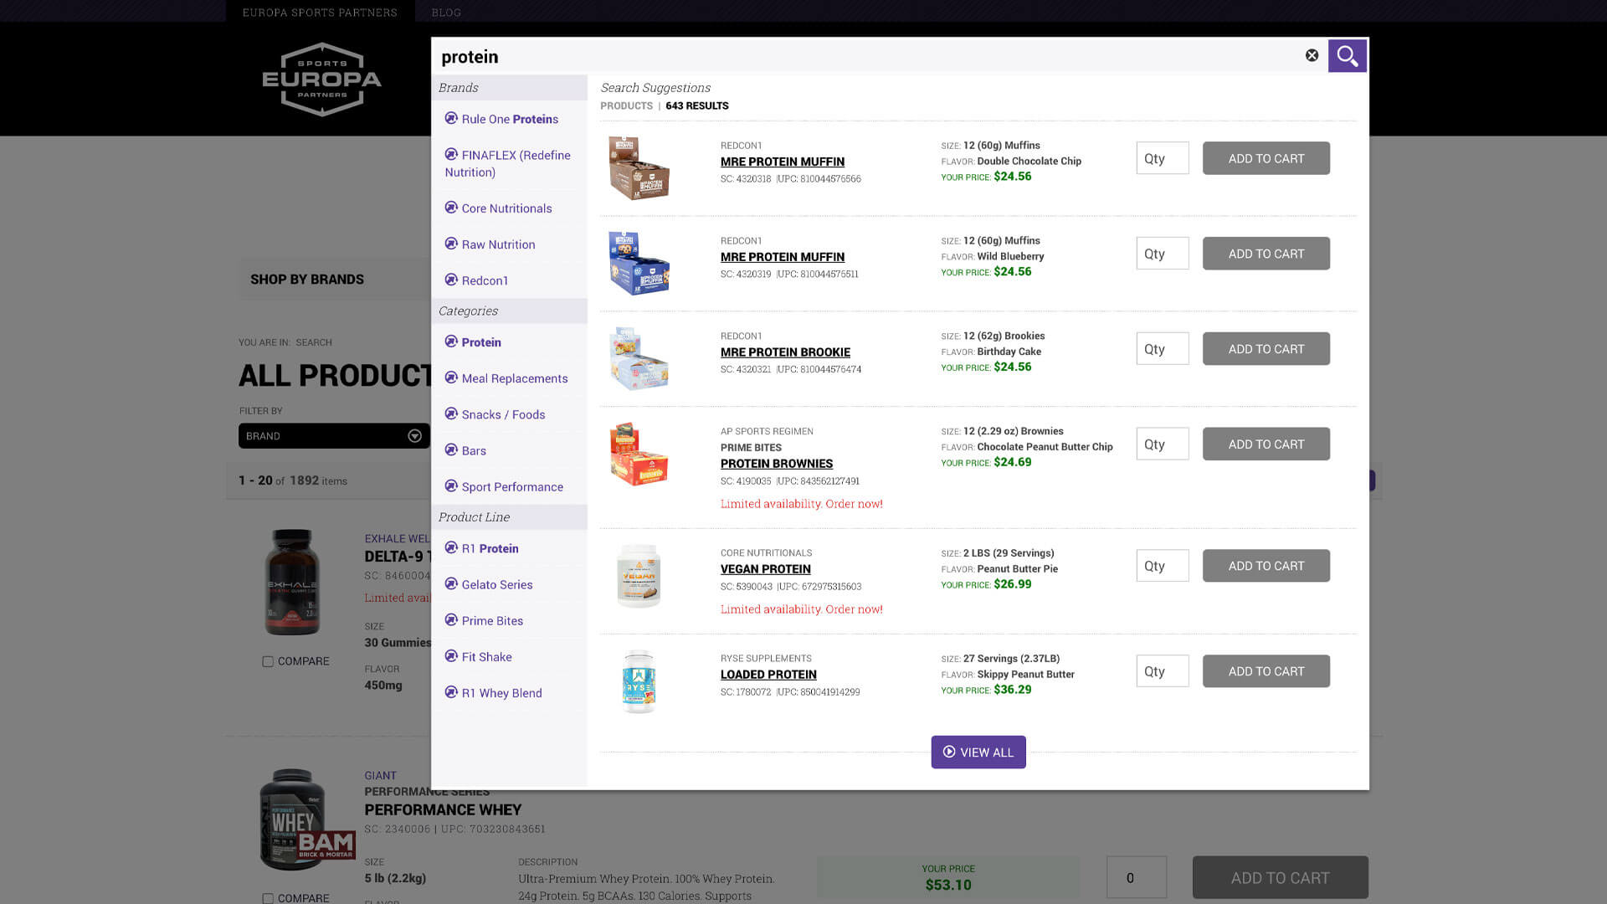Open the Brand filter dropdown
Viewport: 1607px width, 904px height.
click(x=333, y=436)
